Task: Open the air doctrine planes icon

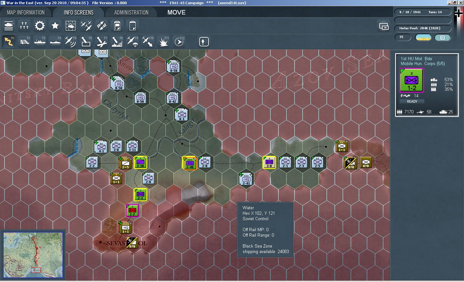Action: (x=86, y=26)
